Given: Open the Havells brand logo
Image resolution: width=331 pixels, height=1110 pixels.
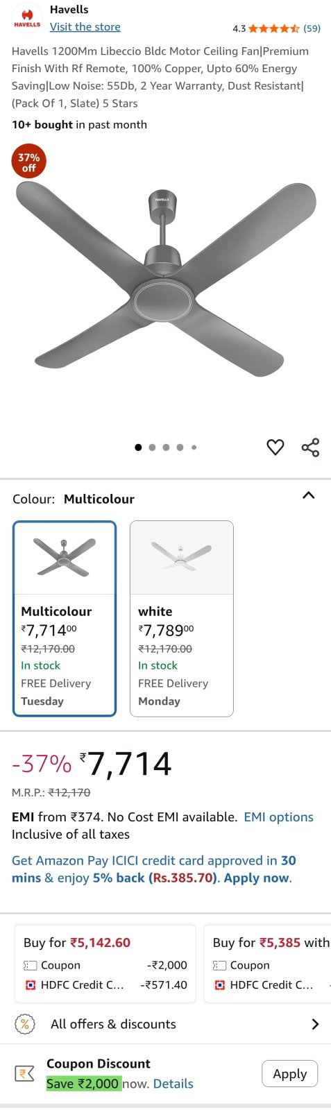Looking at the screenshot, I should click(x=27, y=18).
